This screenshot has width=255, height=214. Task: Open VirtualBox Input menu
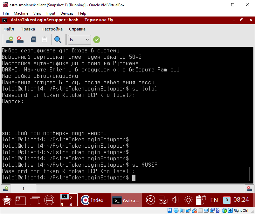click(51, 13)
